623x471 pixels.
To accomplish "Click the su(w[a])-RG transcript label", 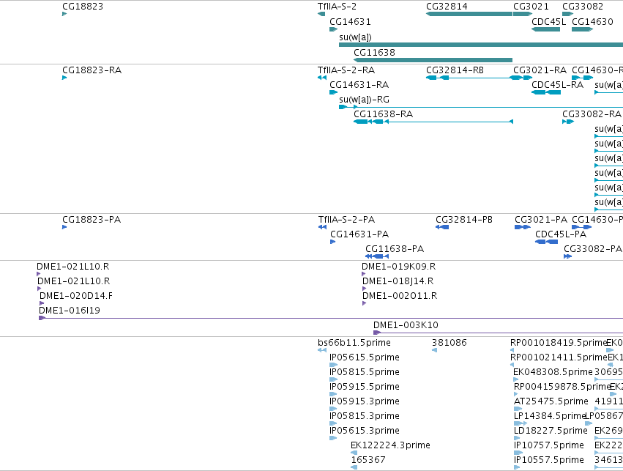I will click(364, 100).
